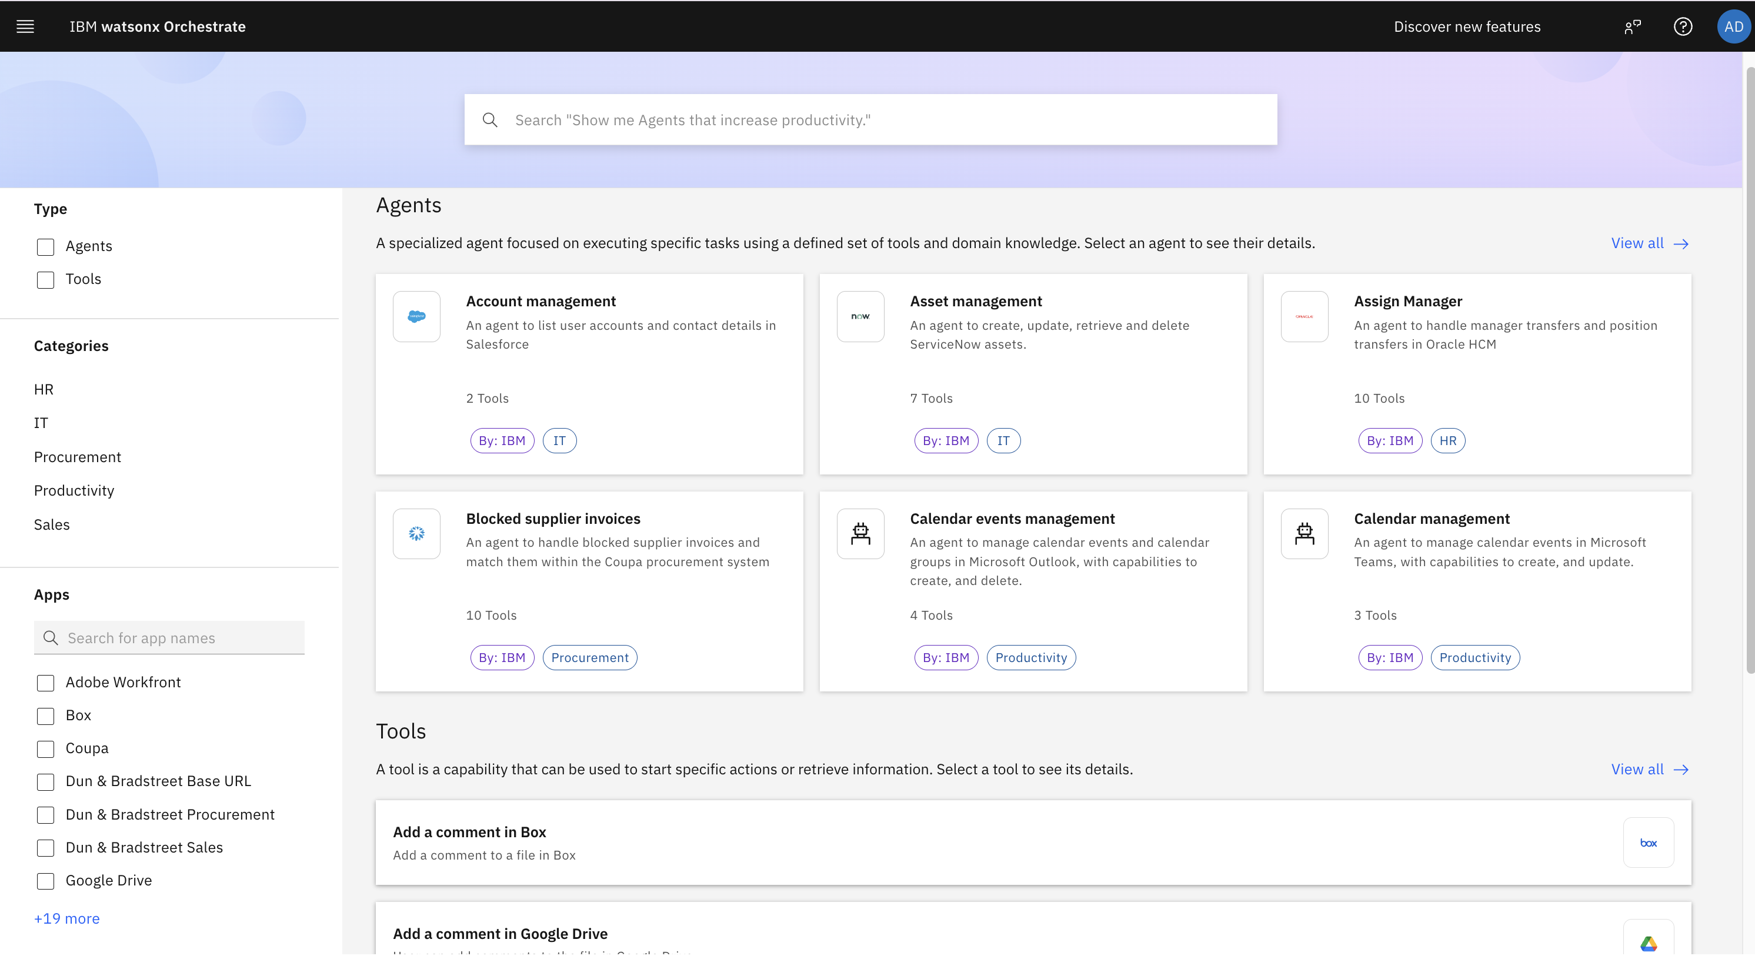Screen dimensions: 1755x956
Task: Click the Oracle icon on Assign Manager
Action: click(x=1304, y=317)
